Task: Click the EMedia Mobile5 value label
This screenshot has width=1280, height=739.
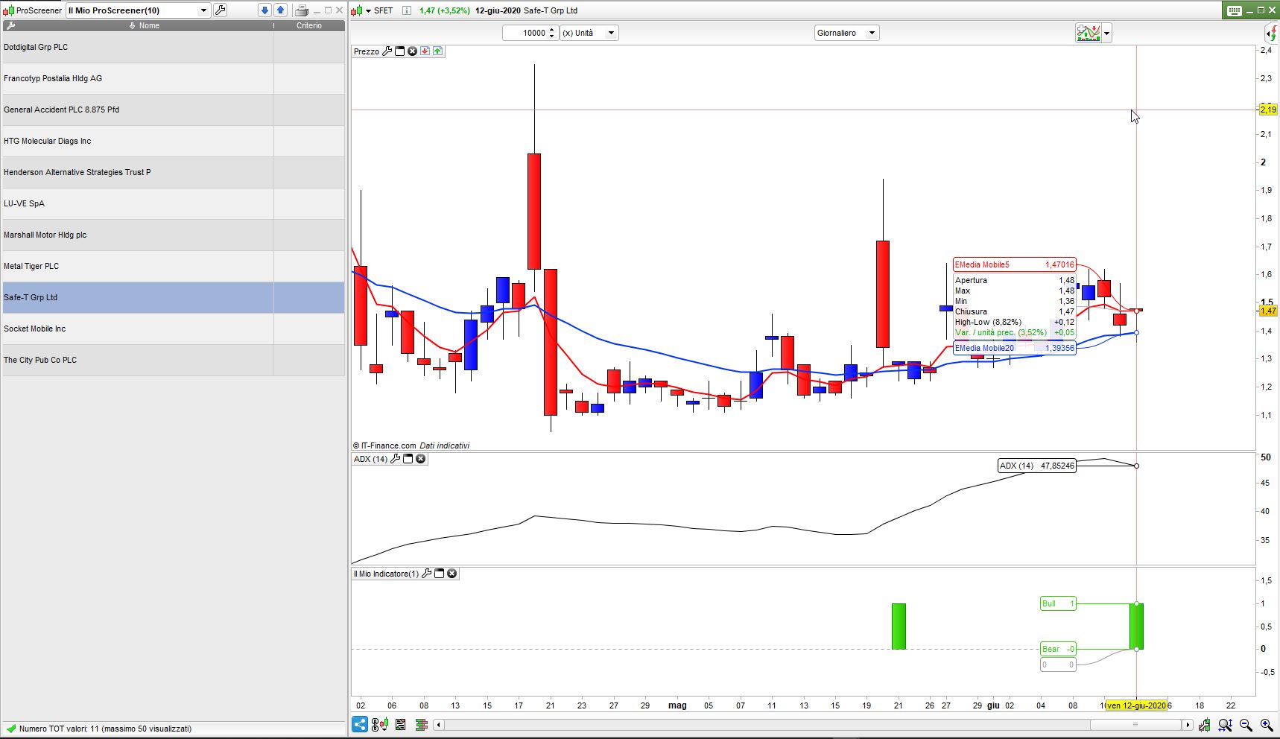Action: [x=1015, y=264]
